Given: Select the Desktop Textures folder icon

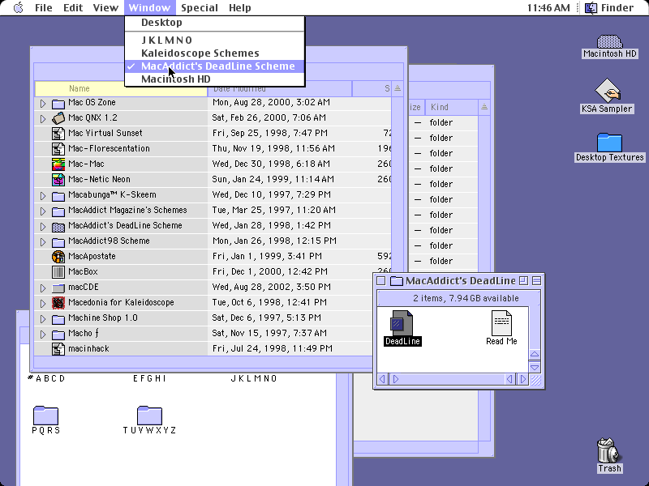Looking at the screenshot, I should coord(609,143).
